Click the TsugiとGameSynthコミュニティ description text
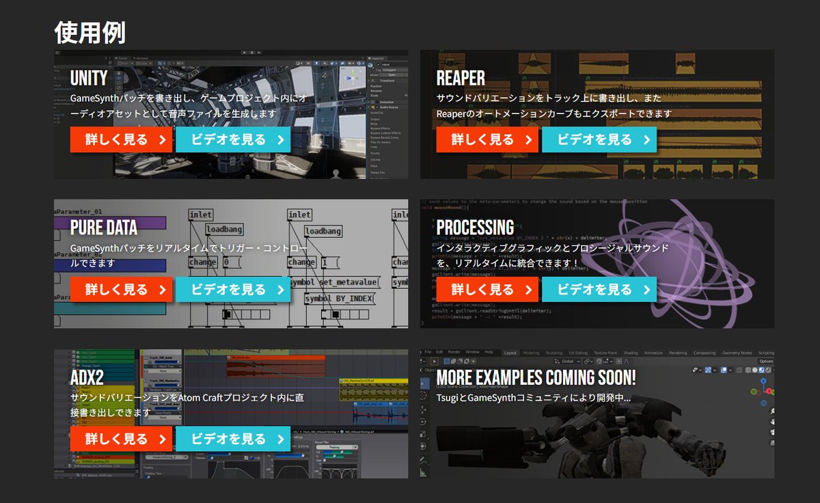This screenshot has height=503, width=820. [534, 397]
